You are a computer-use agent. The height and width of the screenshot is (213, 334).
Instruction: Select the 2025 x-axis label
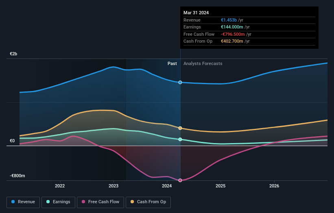220,186
